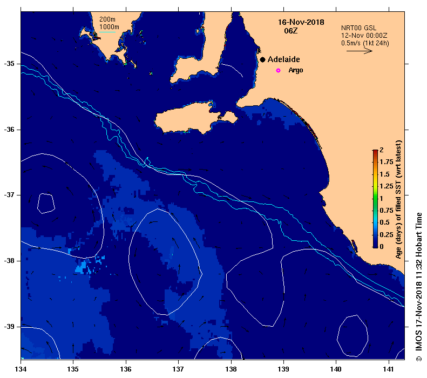
Task: Click the "NRT00 GSL" label
Action: [x=358, y=28]
